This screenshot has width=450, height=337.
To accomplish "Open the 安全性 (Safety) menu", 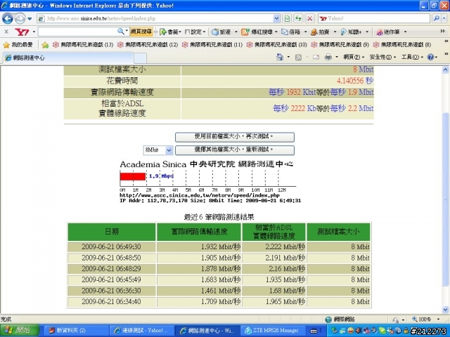I will click(382, 58).
